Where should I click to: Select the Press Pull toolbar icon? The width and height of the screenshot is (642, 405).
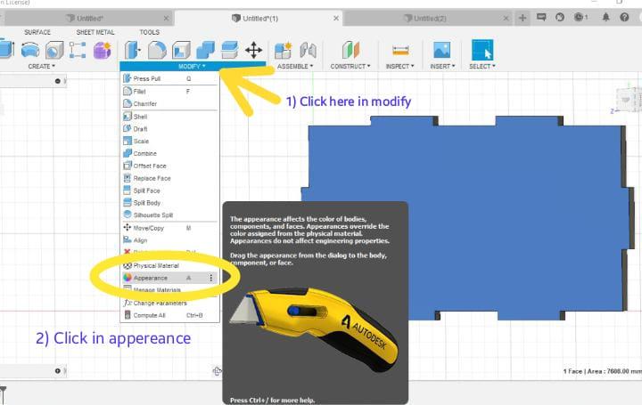(132, 50)
